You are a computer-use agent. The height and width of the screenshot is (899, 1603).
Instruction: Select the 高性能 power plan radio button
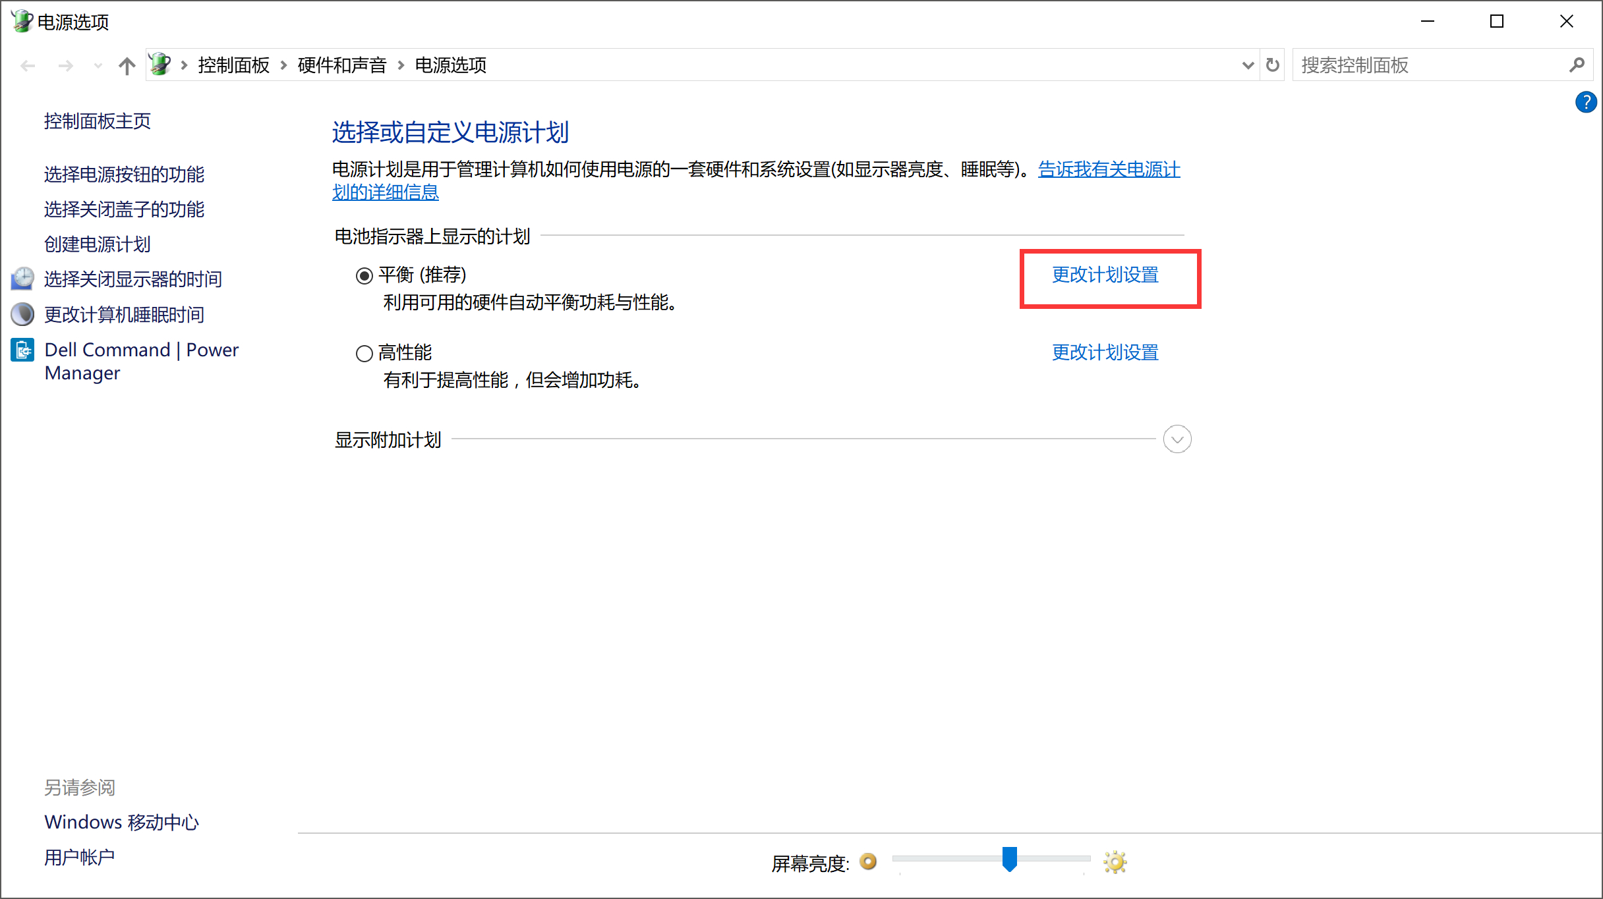tap(364, 354)
